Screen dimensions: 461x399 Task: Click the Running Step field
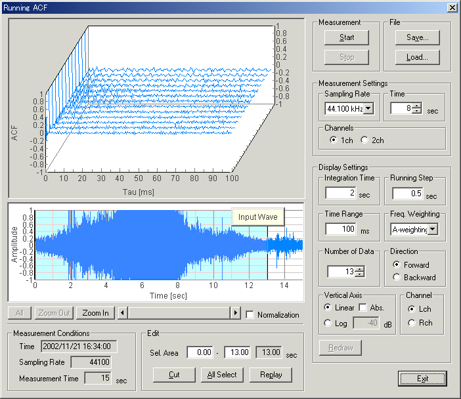click(x=408, y=194)
